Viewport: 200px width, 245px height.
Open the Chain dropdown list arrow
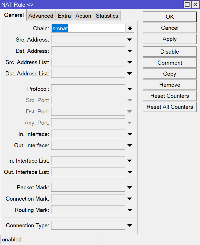coord(130,28)
